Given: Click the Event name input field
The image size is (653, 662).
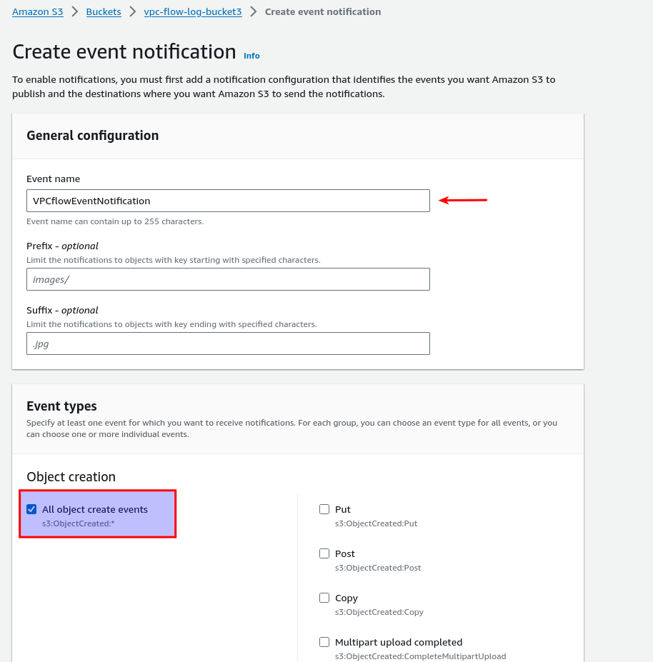Looking at the screenshot, I should (x=228, y=201).
